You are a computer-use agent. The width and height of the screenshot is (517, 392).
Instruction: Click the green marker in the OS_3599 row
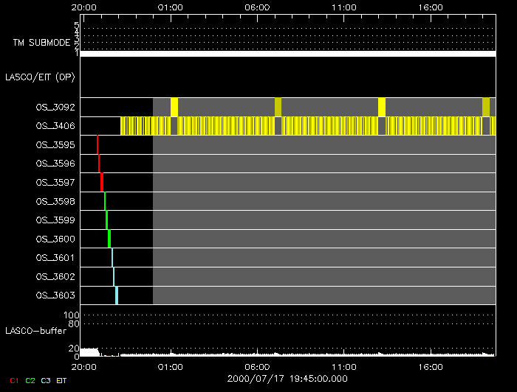pos(107,220)
